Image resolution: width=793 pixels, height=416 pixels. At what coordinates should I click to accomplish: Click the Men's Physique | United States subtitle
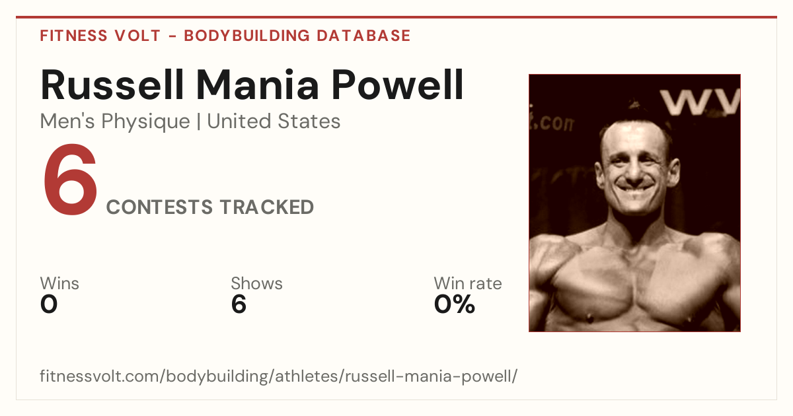pyautogui.click(x=190, y=121)
